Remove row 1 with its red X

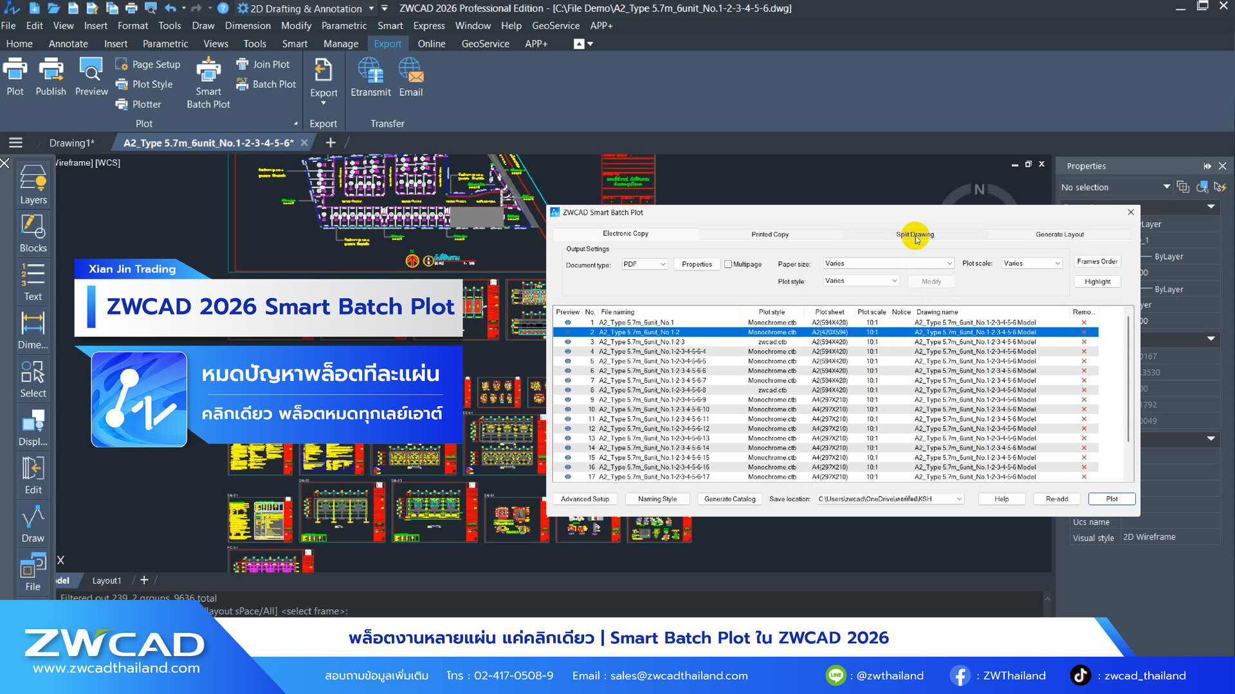click(1084, 323)
